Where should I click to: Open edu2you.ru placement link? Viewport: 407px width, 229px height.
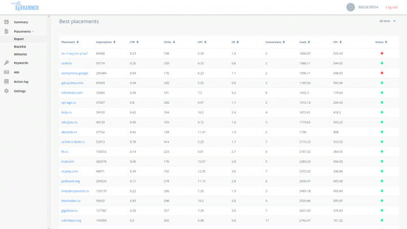pos(70,122)
